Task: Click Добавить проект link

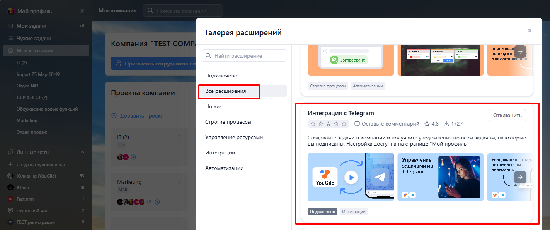Action: [x=137, y=116]
